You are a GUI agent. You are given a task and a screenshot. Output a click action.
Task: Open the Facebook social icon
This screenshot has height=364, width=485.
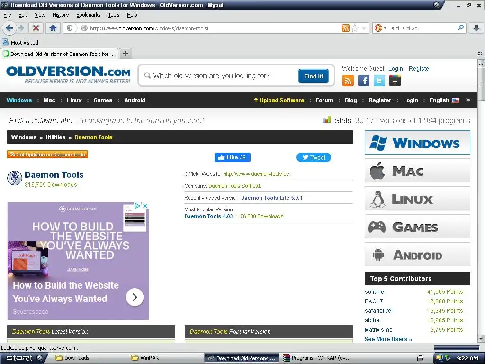364,81
